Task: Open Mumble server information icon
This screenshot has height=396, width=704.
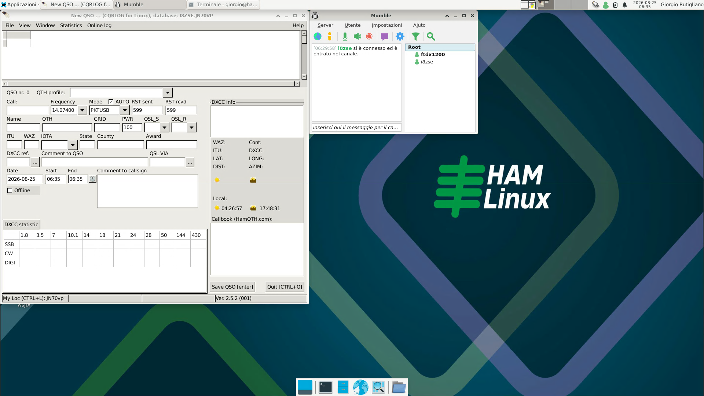Action: coord(330,36)
